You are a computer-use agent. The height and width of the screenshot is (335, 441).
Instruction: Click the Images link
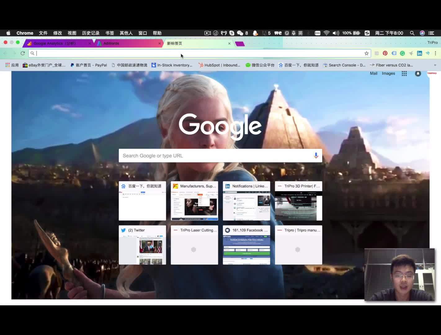click(x=388, y=74)
